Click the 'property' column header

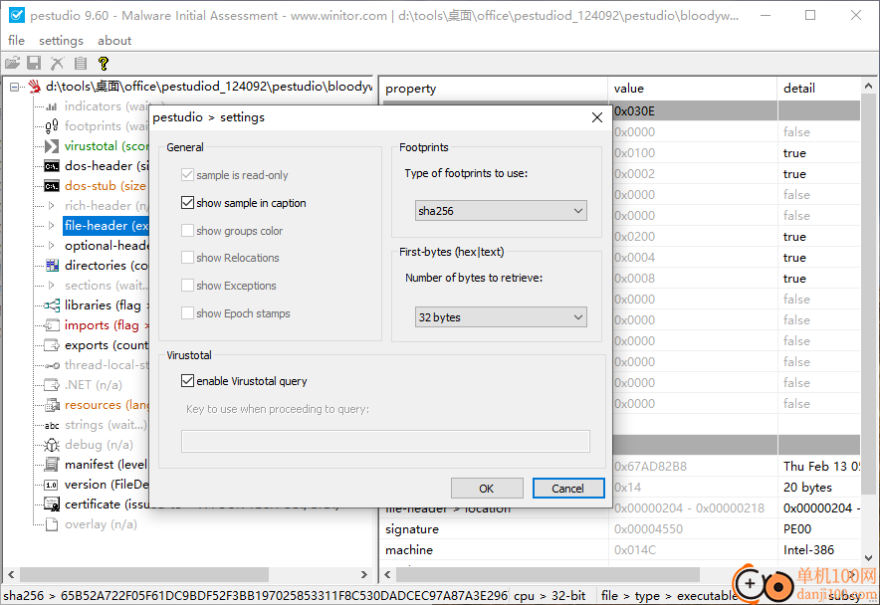(494, 89)
